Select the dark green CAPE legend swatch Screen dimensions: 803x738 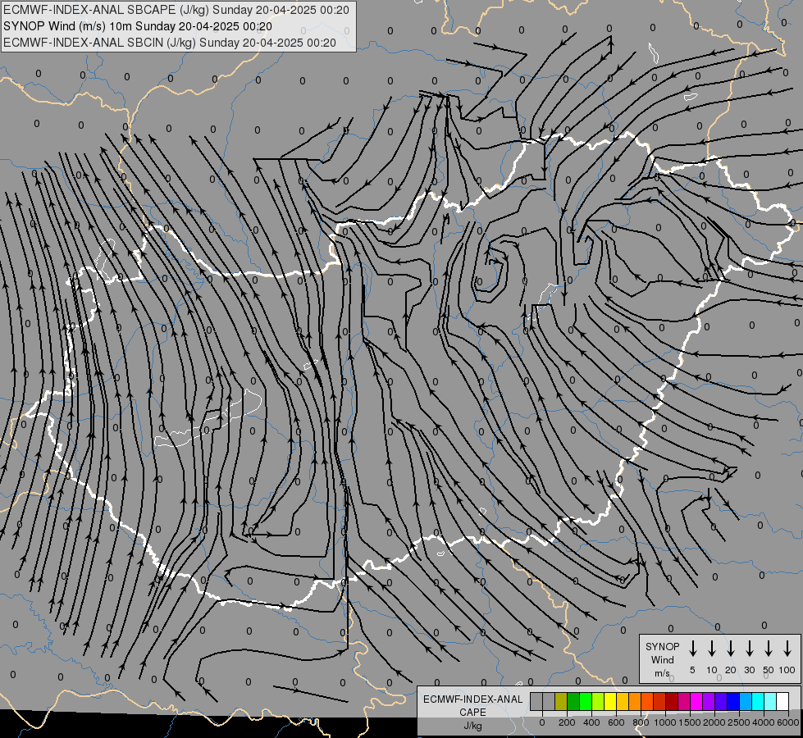pyautogui.click(x=573, y=701)
